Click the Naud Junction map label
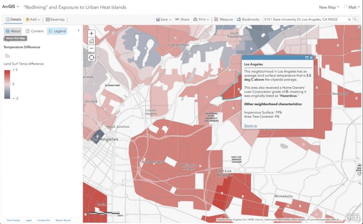 (x=118, y=126)
